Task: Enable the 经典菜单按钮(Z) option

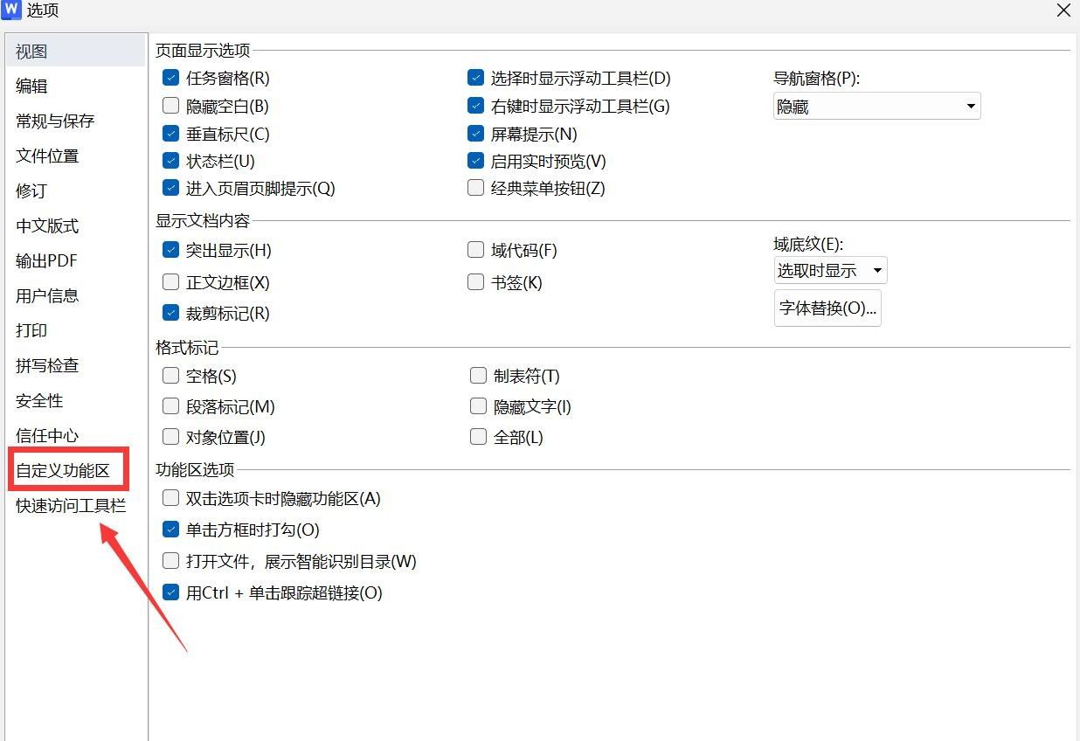Action: (x=475, y=187)
